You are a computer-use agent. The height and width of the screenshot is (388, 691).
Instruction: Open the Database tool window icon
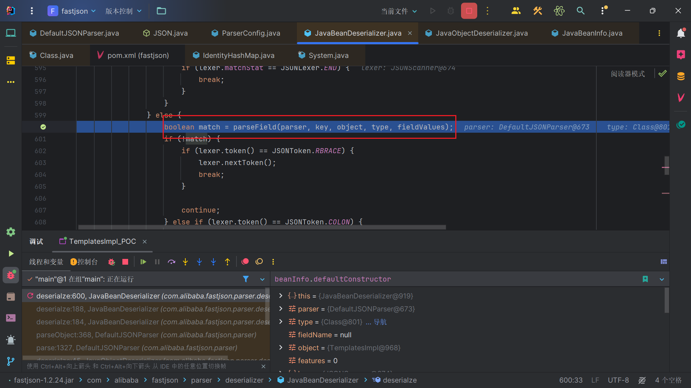[681, 76]
